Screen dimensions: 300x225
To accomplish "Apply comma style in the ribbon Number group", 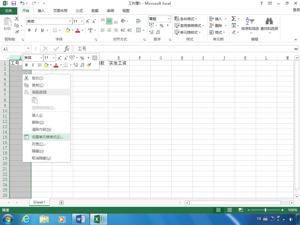I will click(x=168, y=26).
